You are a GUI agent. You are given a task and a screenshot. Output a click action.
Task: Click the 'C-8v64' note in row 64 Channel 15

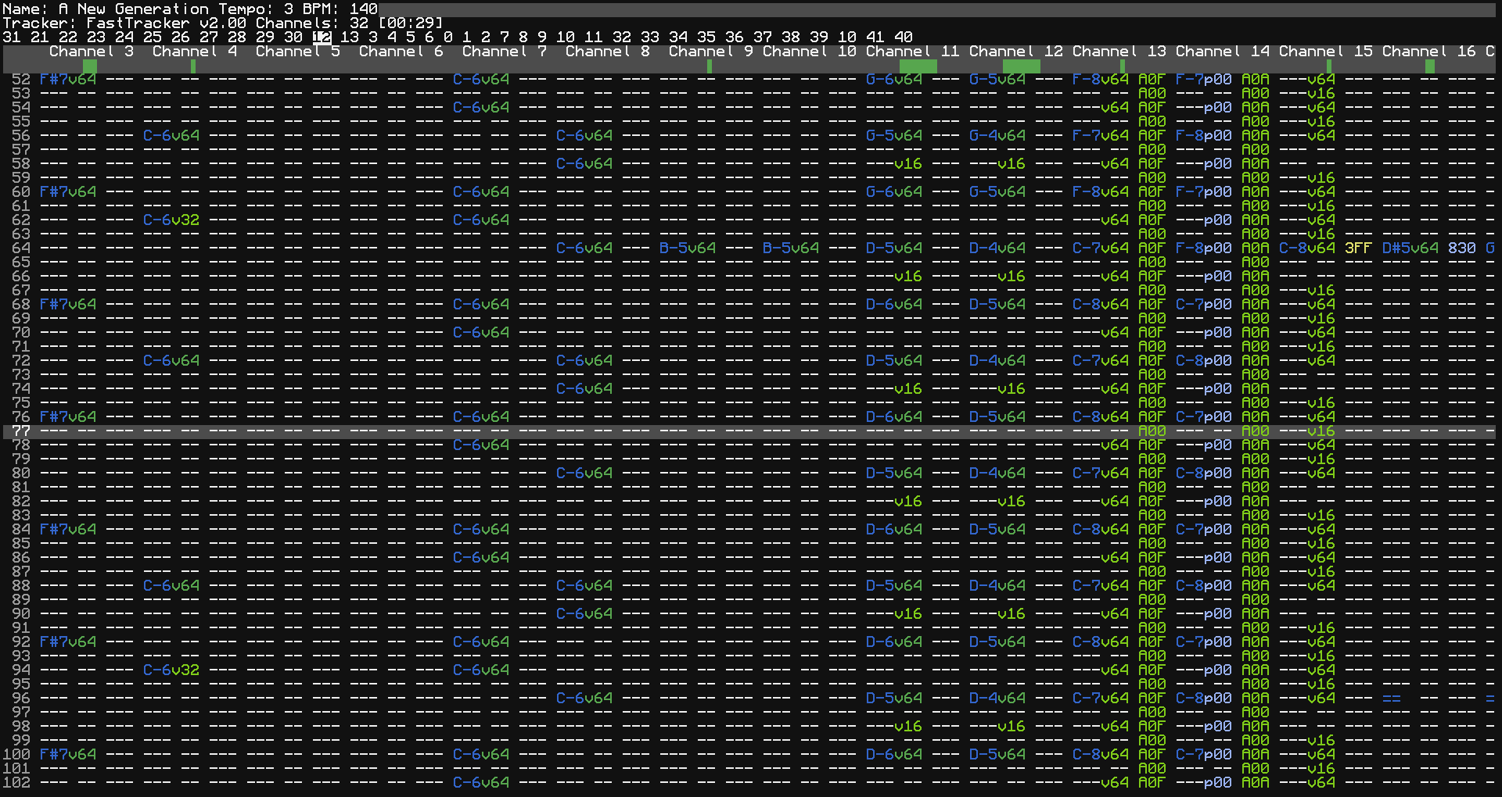pyautogui.click(x=1307, y=248)
